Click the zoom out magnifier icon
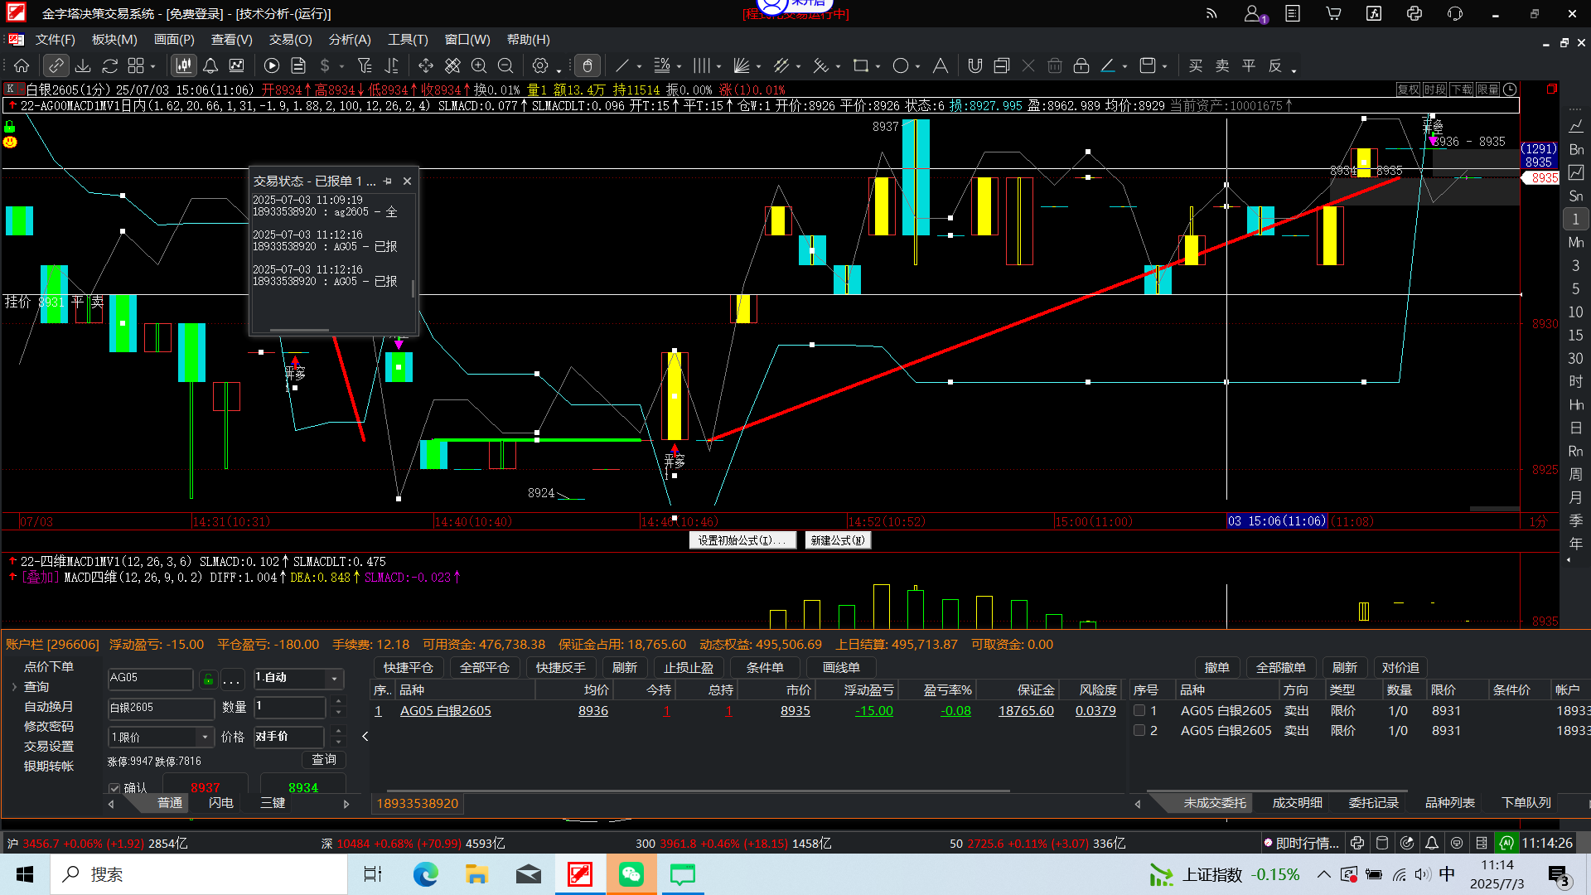This screenshot has height=895, width=1591. pos(505,65)
